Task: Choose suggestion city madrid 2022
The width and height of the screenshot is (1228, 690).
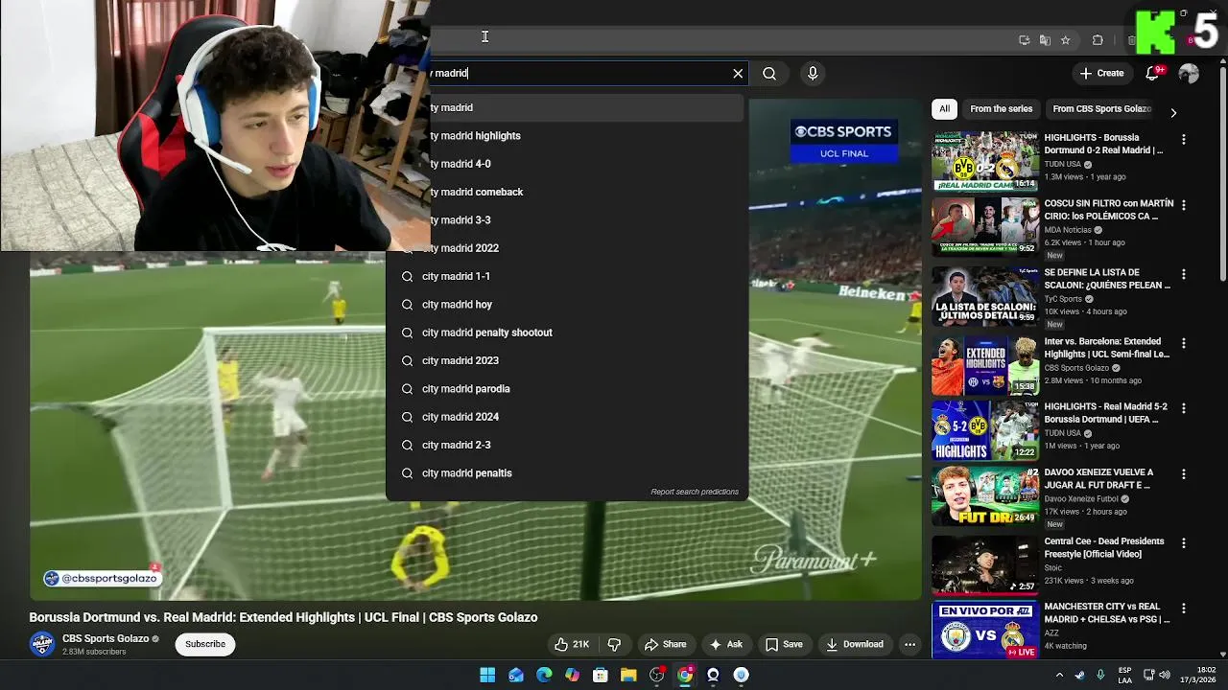Action: (566, 248)
